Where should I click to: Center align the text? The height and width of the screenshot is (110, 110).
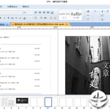coord(40,13)
